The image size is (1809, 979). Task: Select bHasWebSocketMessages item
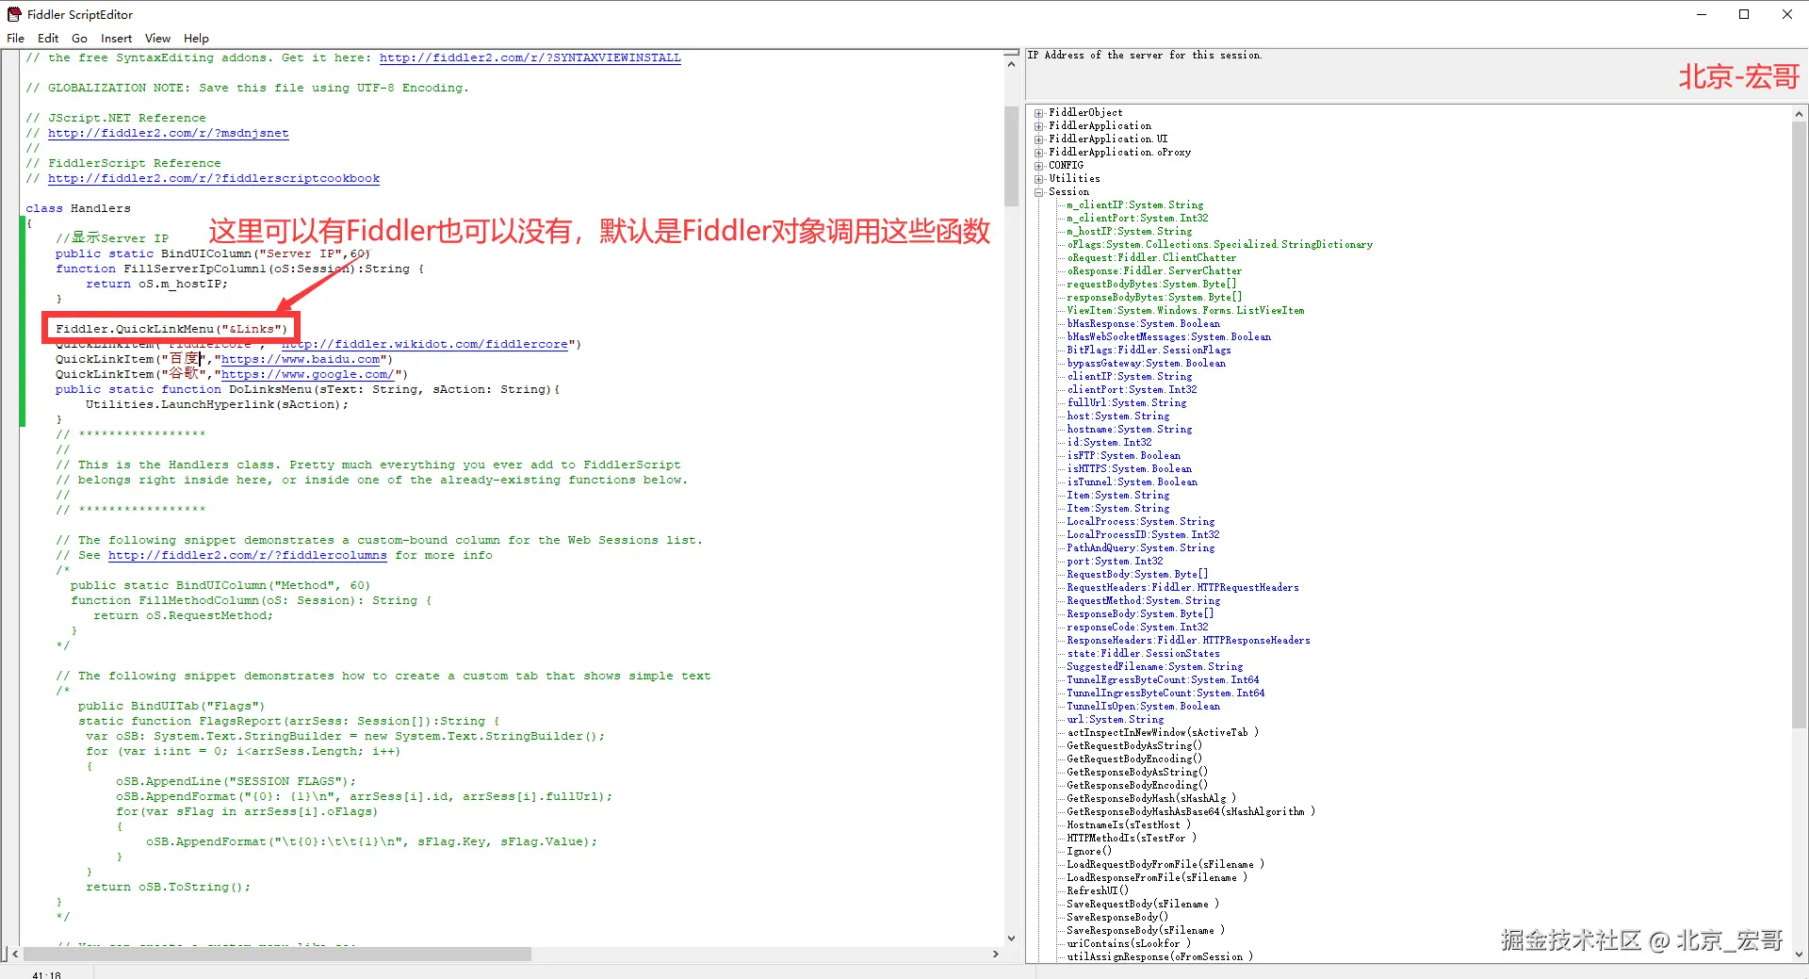click(1168, 337)
